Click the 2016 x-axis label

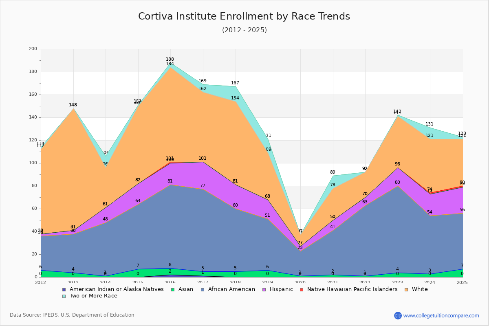tap(170, 282)
